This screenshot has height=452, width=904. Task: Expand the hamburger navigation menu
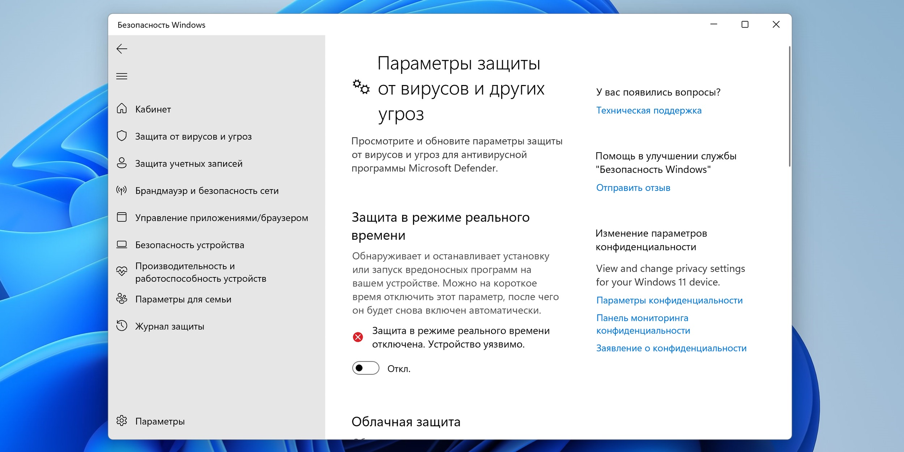[122, 76]
